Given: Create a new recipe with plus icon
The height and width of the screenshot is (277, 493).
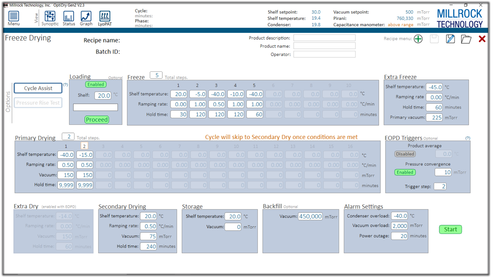Looking at the screenshot, I should pyautogui.click(x=418, y=39).
